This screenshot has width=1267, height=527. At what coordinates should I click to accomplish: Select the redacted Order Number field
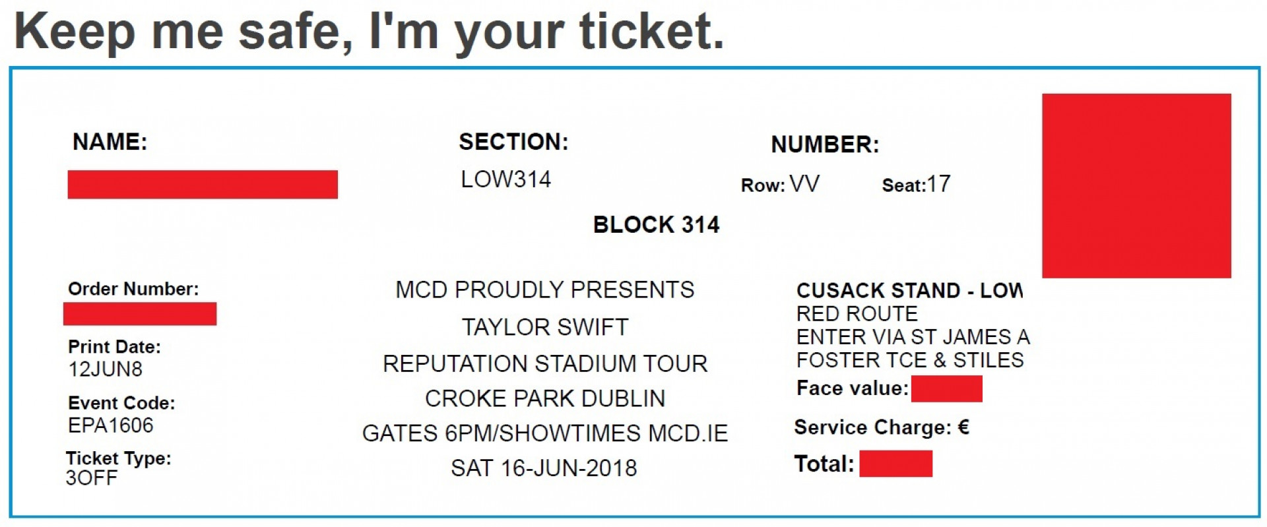point(140,314)
